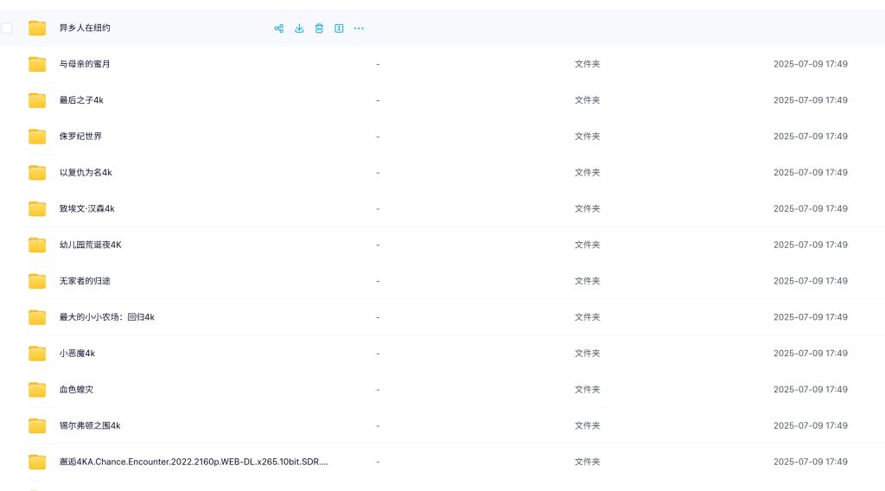Rename 异乡人在纽约 using the rename icon
The height and width of the screenshot is (491, 885).
pos(339,29)
